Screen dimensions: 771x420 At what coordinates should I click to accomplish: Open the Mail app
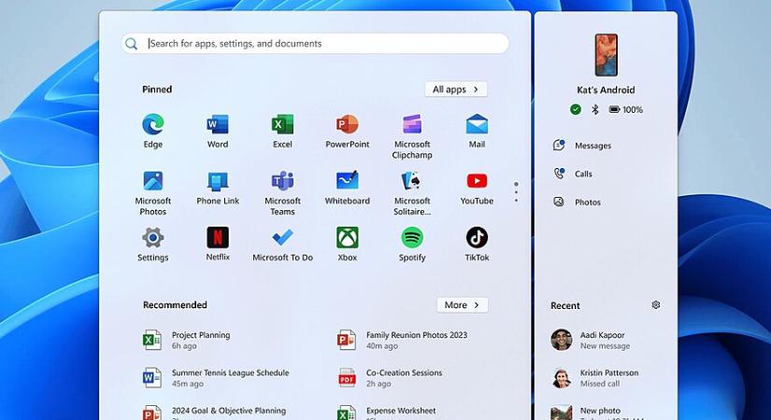(477, 131)
